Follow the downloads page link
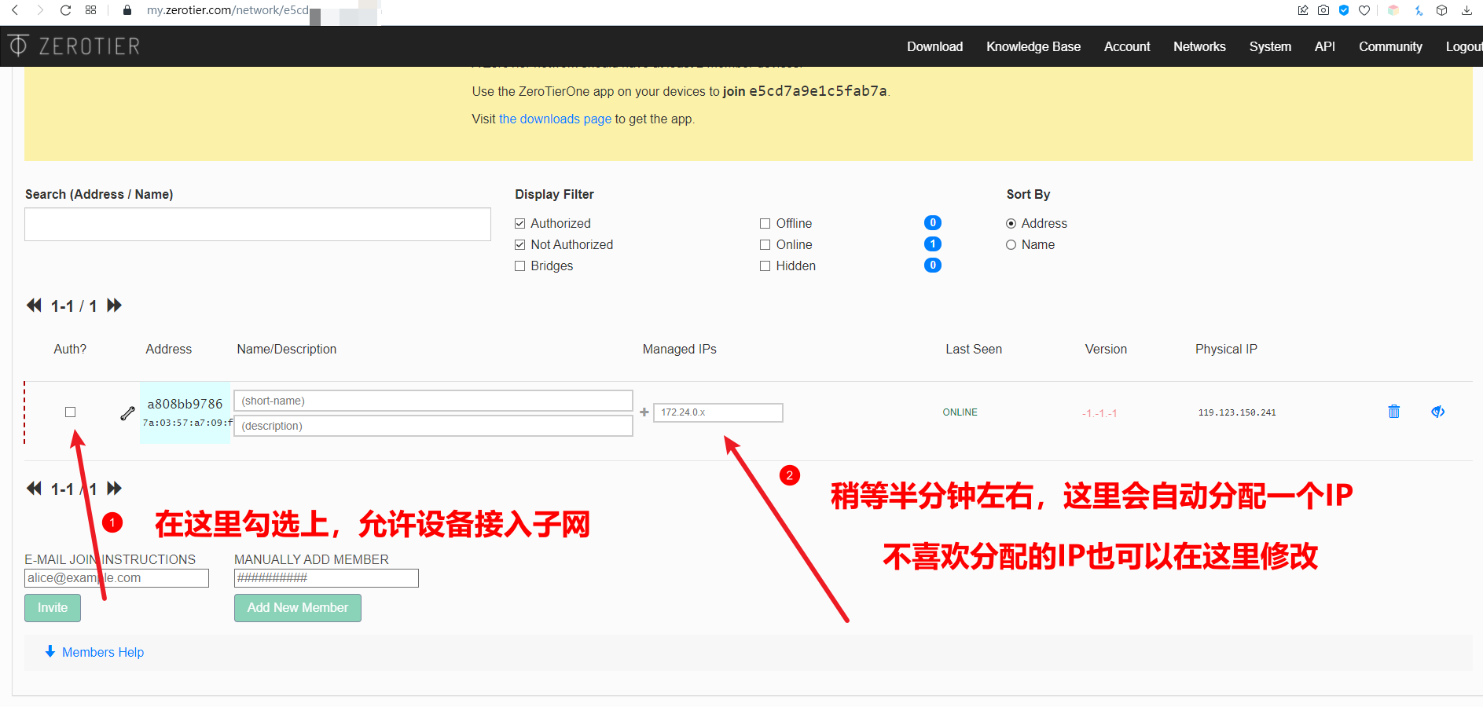The image size is (1483, 707). coord(555,119)
